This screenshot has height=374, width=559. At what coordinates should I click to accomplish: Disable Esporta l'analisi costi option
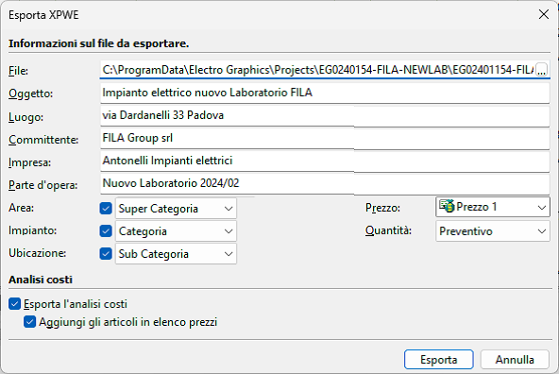click(14, 304)
